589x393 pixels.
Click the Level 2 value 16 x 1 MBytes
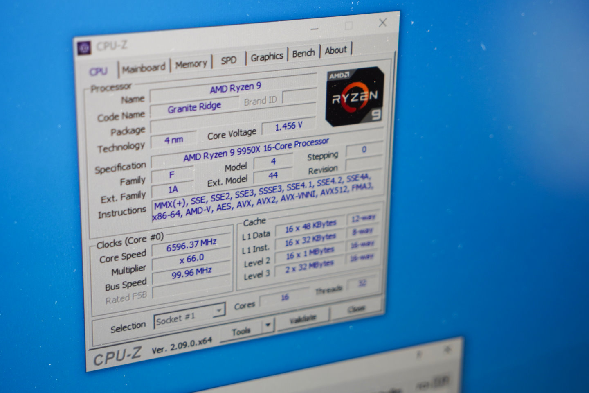[310, 253]
